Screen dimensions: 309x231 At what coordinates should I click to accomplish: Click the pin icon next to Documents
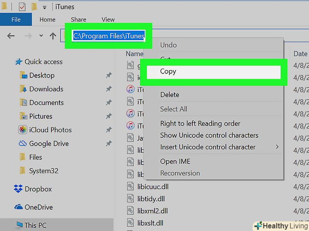click(109, 102)
